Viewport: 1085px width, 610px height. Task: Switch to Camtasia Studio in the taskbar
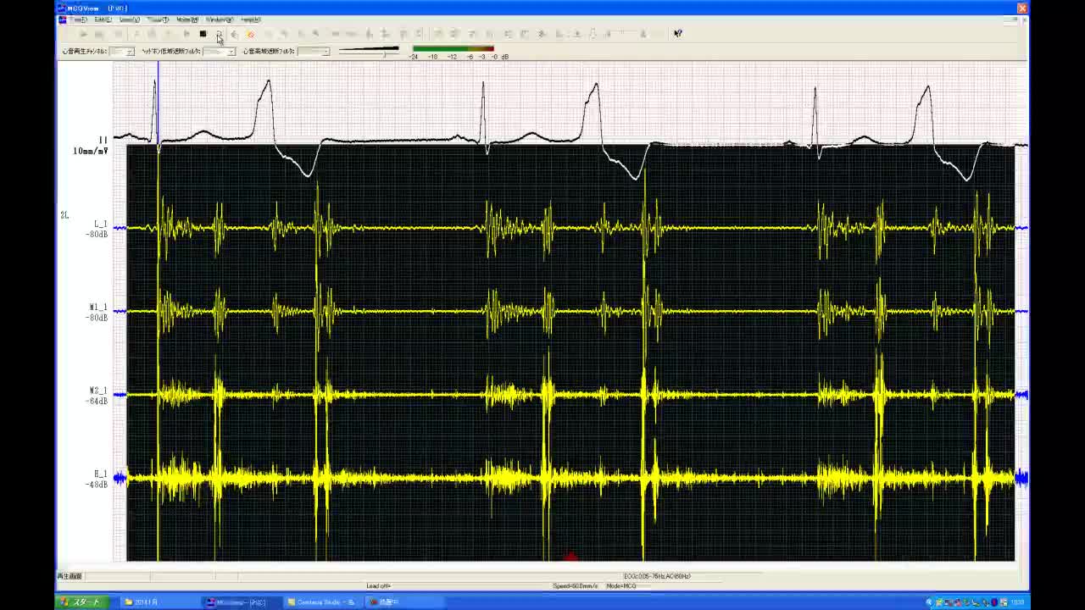tap(320, 602)
